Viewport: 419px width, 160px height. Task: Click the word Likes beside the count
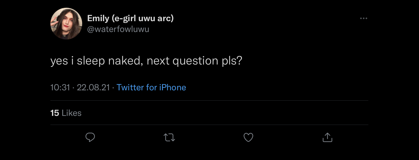[72, 113]
